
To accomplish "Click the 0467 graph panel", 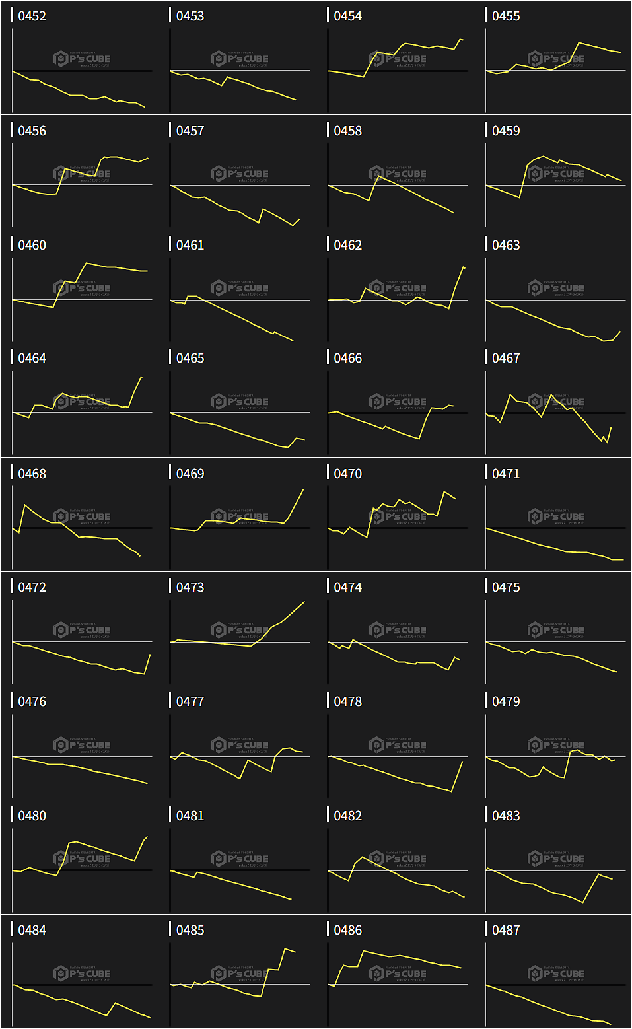I will [553, 400].
